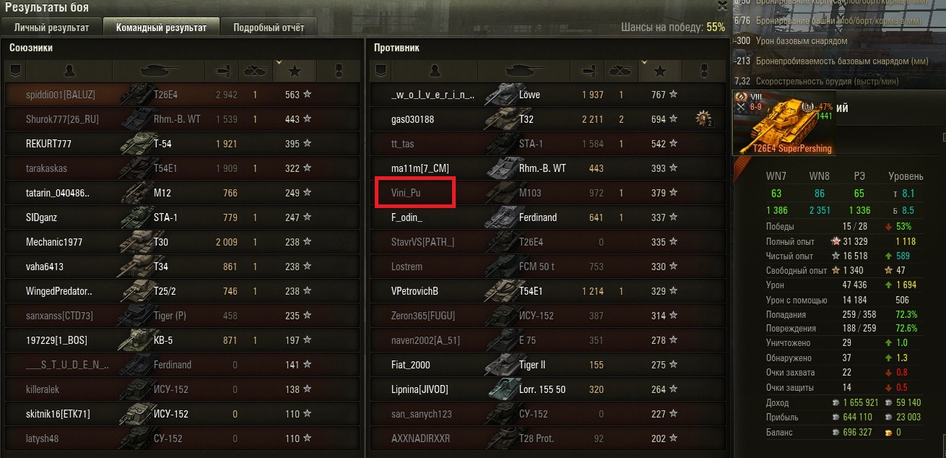Toggle sort arrow on enemy experience column
The image size is (946, 458).
(643, 64)
